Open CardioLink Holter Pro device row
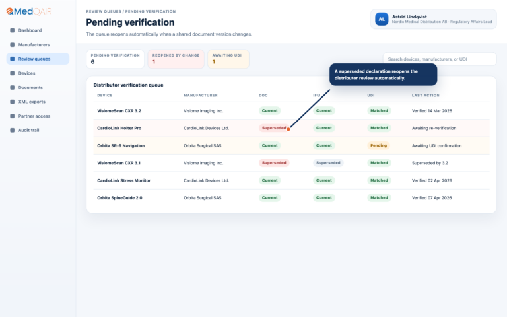 [x=291, y=128]
